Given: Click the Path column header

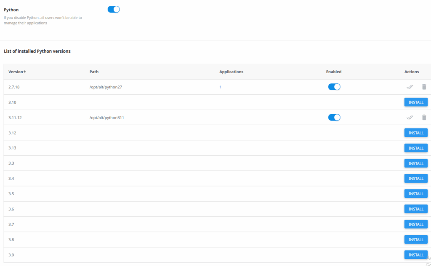Looking at the screenshot, I should coord(94,72).
